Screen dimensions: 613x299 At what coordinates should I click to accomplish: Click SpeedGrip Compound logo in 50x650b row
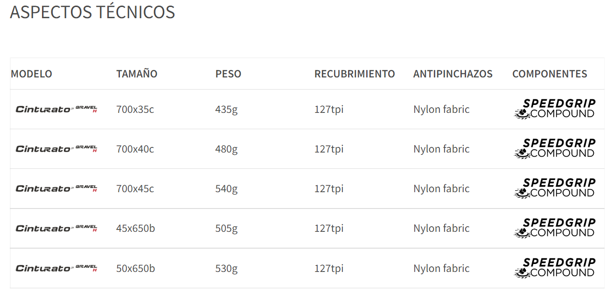click(555, 268)
